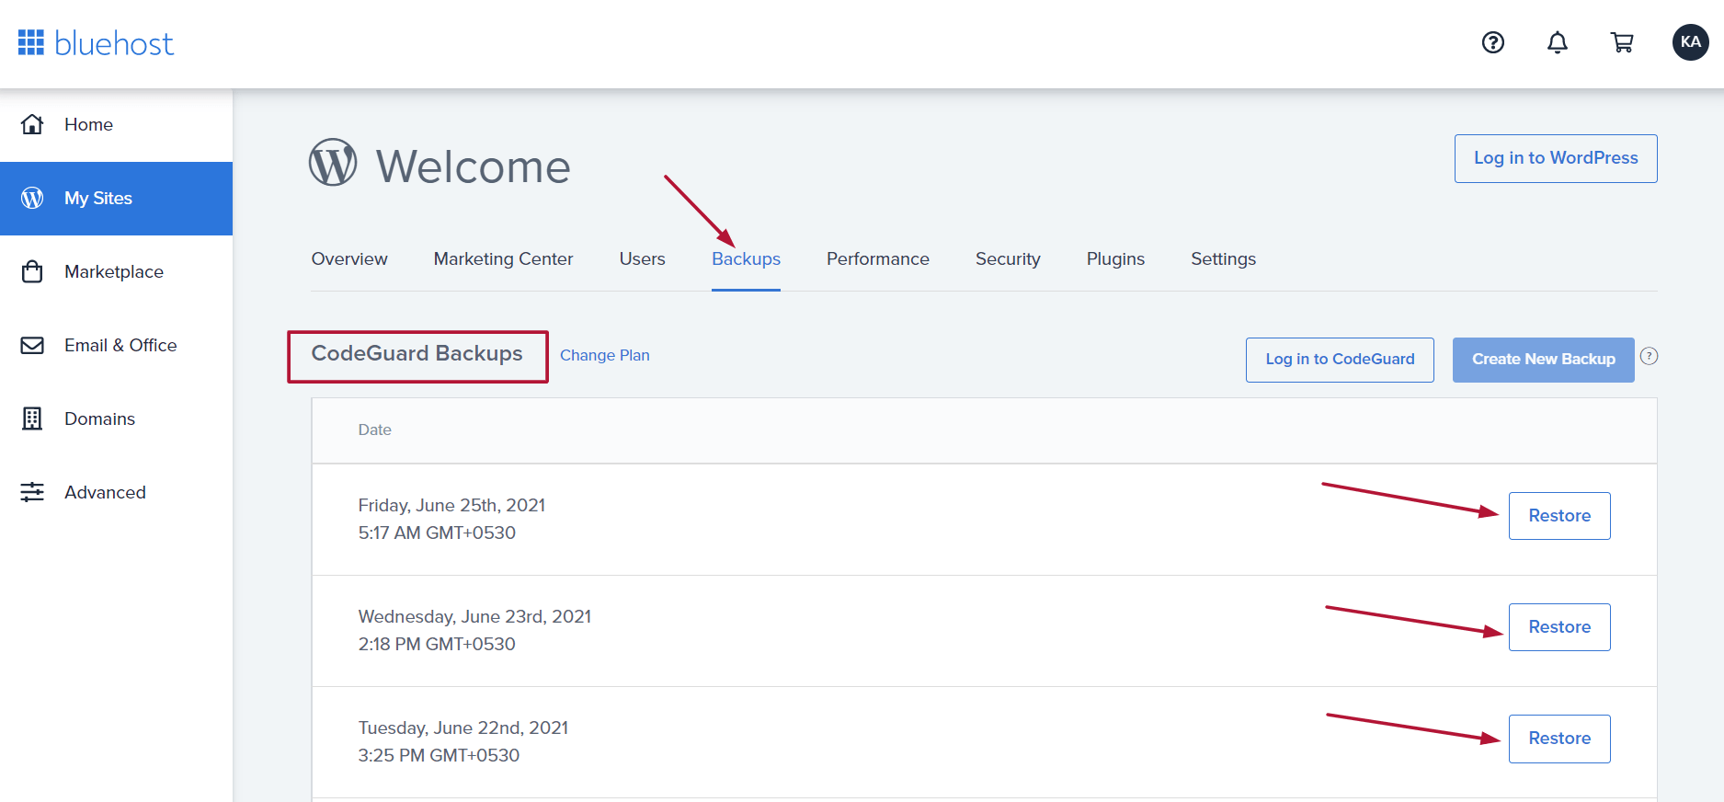Open Email & Office in the sidebar
This screenshot has width=1724, height=802.
pyautogui.click(x=120, y=346)
